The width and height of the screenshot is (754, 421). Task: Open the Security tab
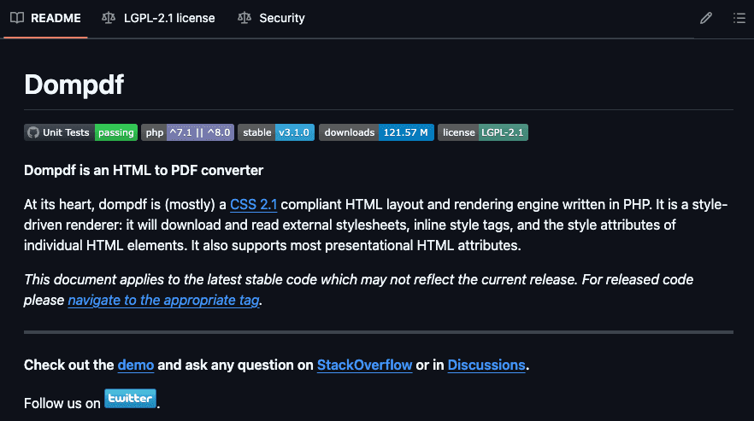point(271,18)
